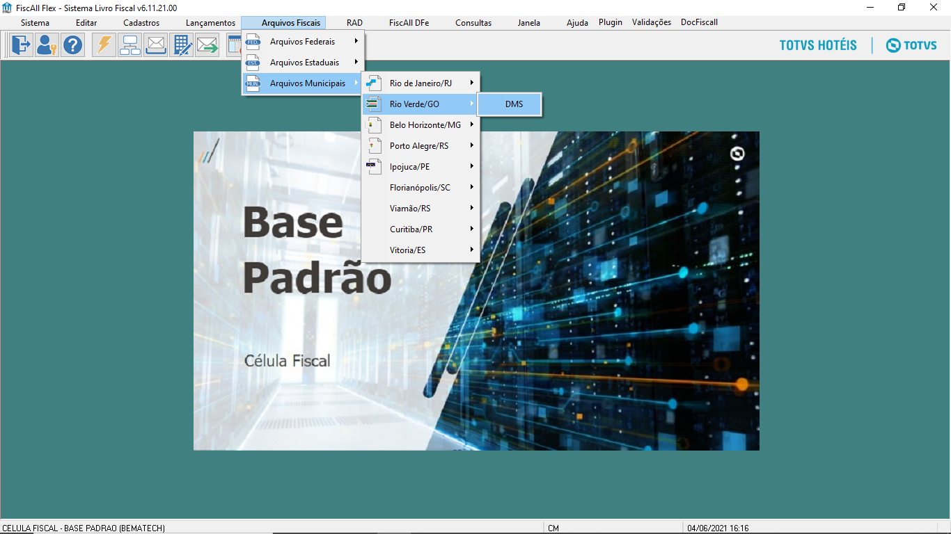The image size is (951, 534).
Task: Click the user with key icon
Action: 47,45
